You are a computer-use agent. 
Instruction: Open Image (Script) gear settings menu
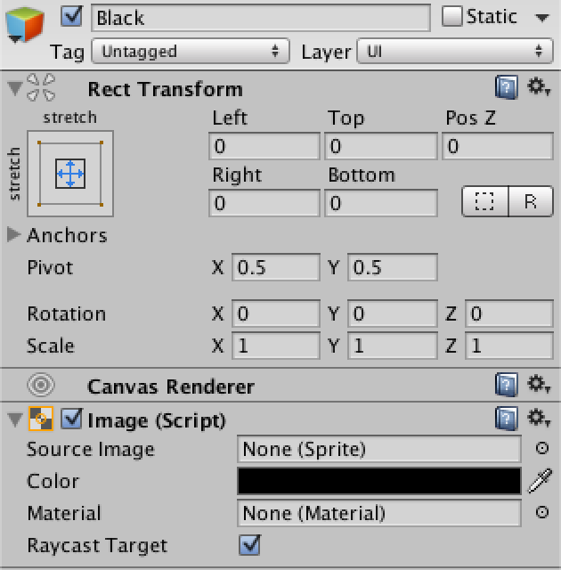[539, 418]
